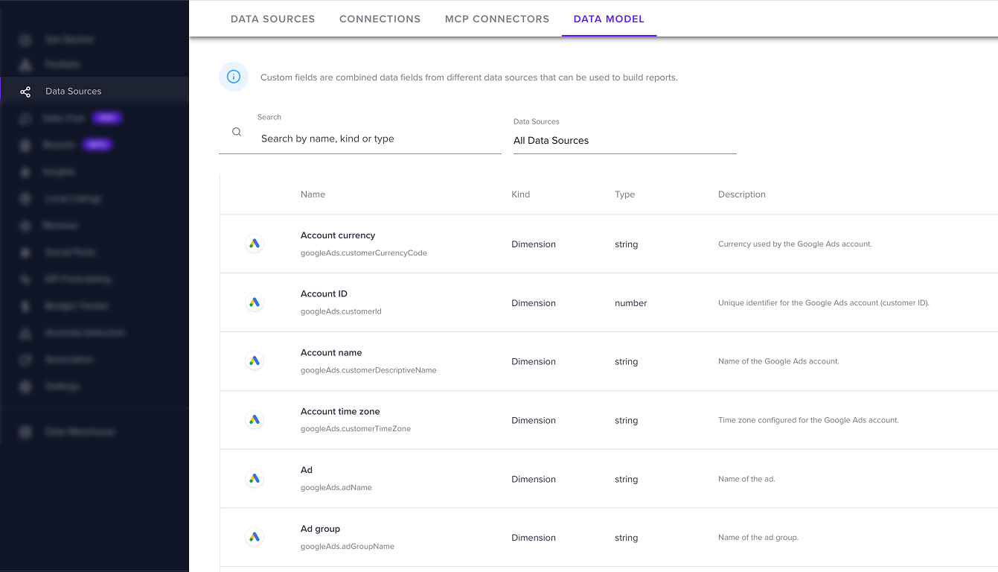The width and height of the screenshot is (998, 572).
Task: Click Google Ads icon beside Account ID
Action: [x=255, y=302]
